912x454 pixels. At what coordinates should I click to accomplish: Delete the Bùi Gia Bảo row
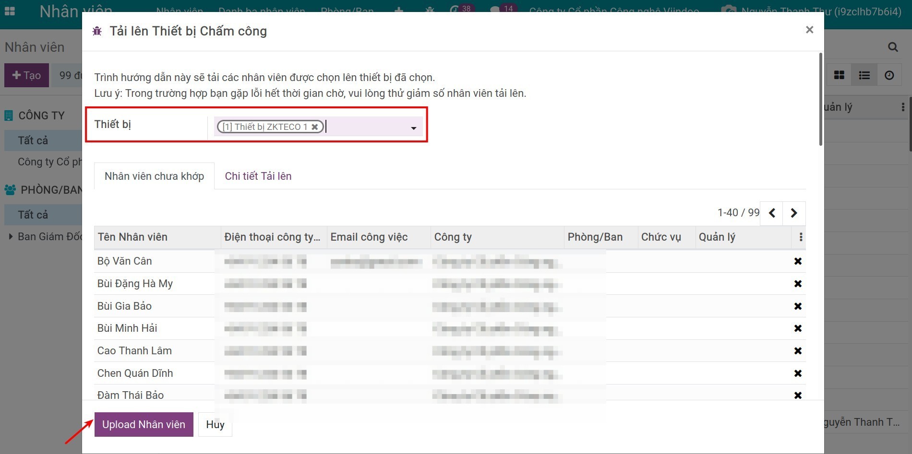pyautogui.click(x=798, y=306)
